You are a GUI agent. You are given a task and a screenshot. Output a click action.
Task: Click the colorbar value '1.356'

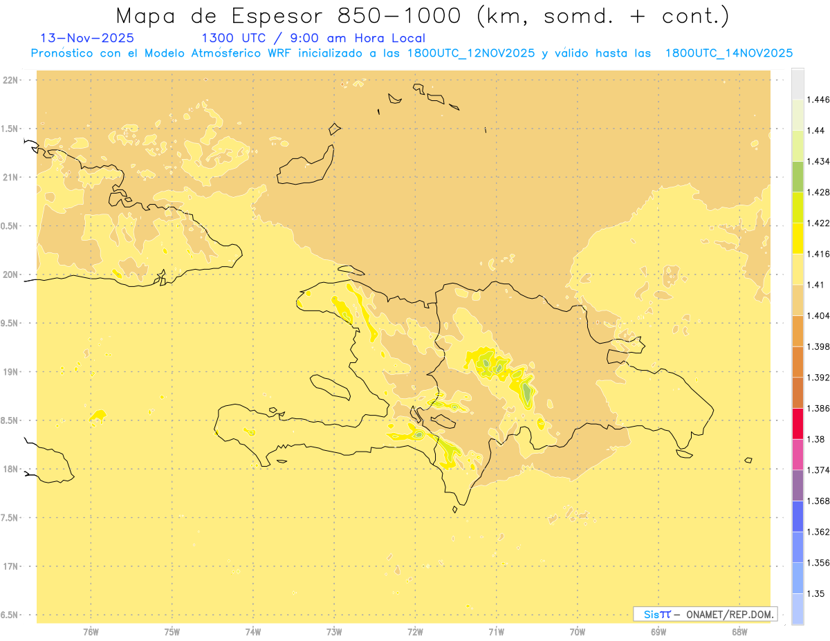coord(818,563)
